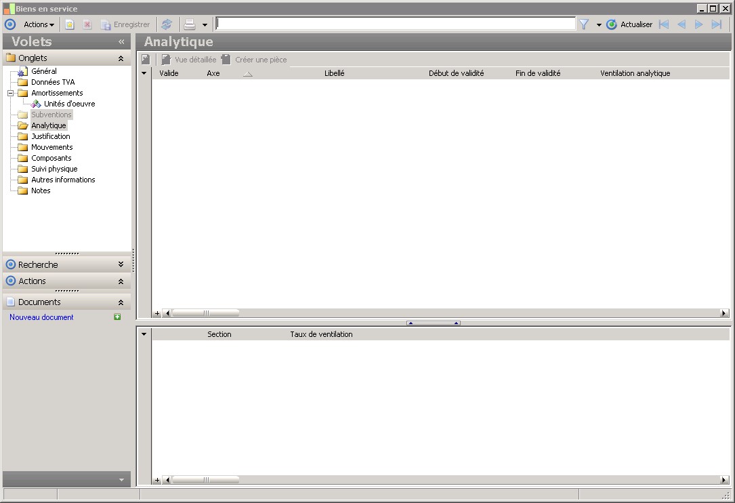
Task: Click lower grid horizontal scrollbar thumb
Action: [206, 479]
